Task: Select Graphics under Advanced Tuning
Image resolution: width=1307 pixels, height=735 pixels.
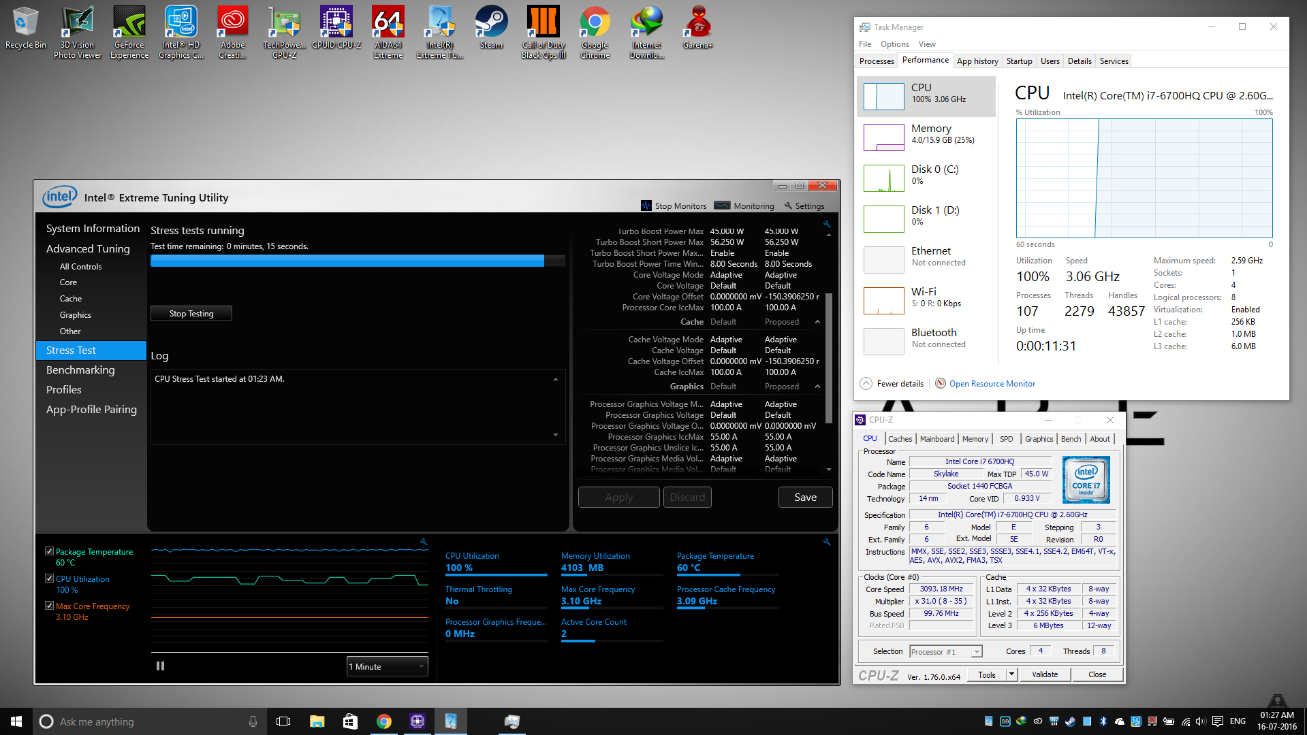Action: 76,315
